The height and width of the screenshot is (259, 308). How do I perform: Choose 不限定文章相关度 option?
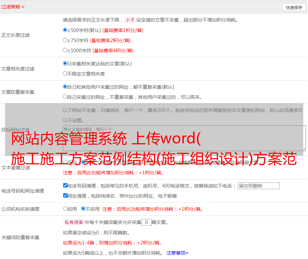click(x=65, y=74)
